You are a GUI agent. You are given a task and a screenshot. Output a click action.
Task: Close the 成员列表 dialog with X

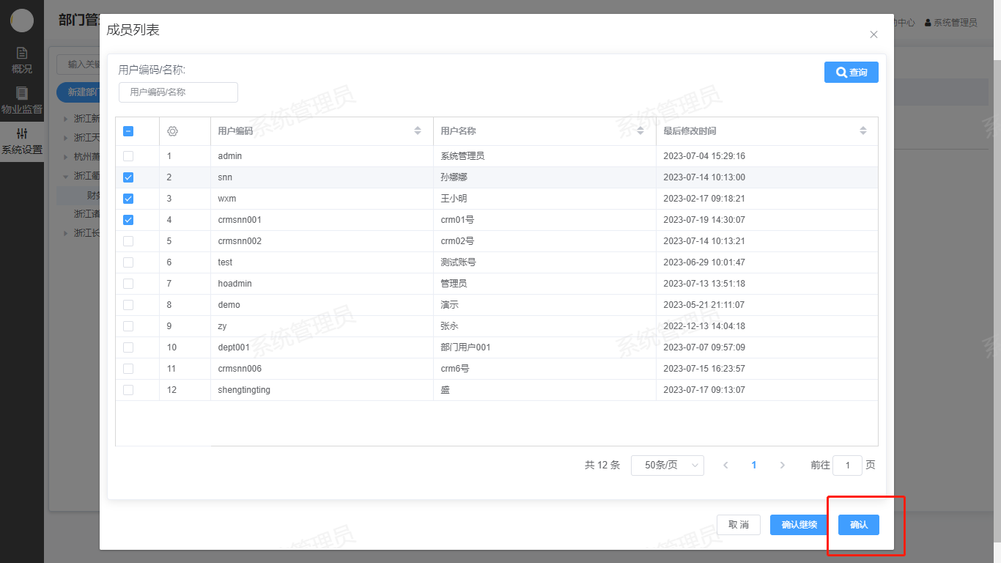pyautogui.click(x=873, y=34)
